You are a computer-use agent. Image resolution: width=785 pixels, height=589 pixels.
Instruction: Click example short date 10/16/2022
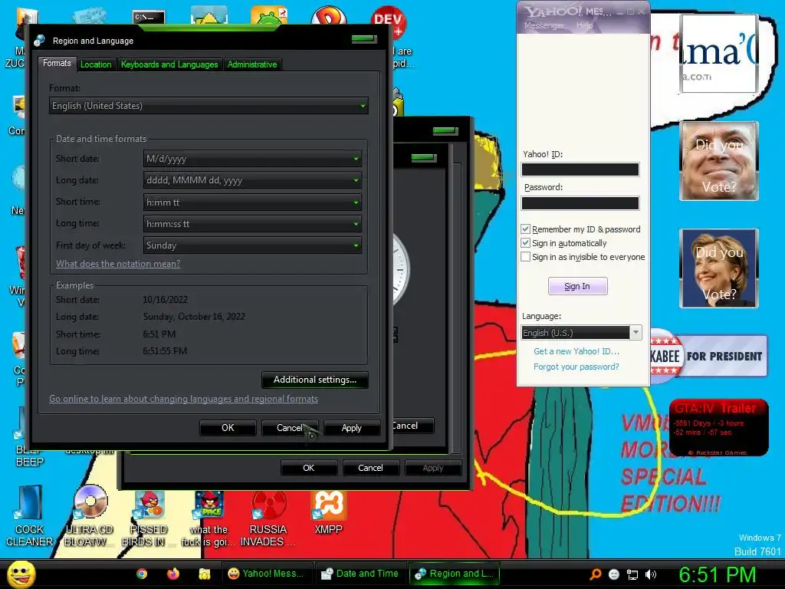(166, 300)
